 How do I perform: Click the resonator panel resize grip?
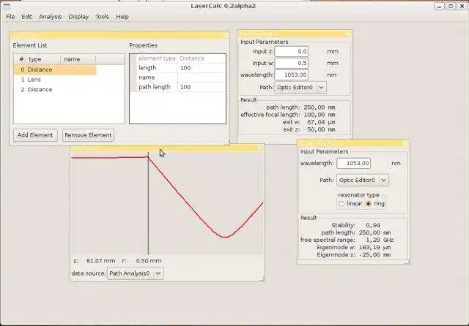(x=407, y=262)
